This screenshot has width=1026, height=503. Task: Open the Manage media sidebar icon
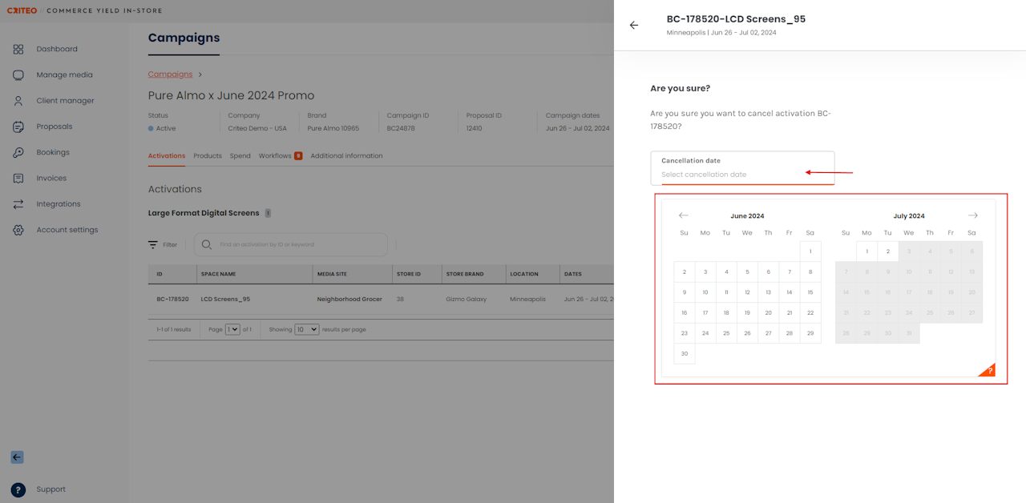18,75
